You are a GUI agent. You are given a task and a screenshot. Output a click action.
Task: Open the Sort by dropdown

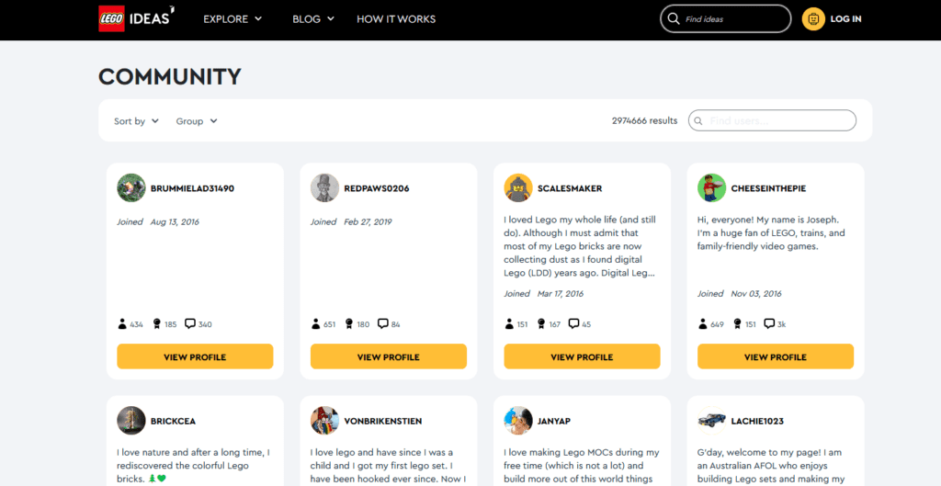136,121
